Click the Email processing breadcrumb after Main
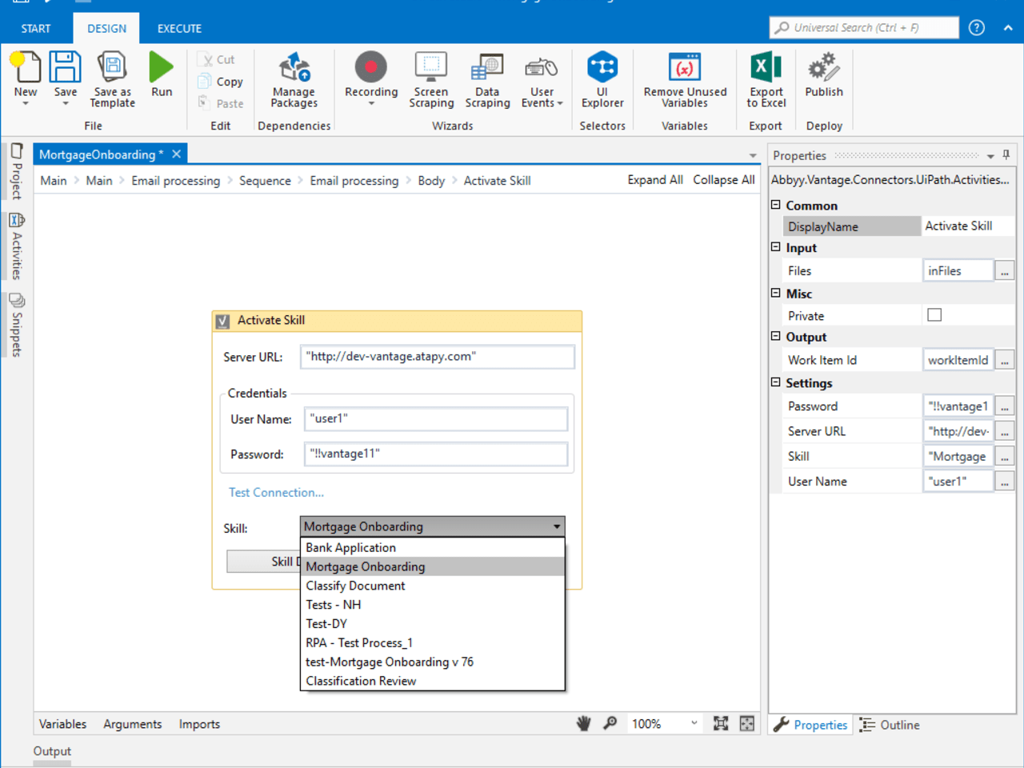This screenshot has height=768, width=1024. pyautogui.click(x=175, y=181)
